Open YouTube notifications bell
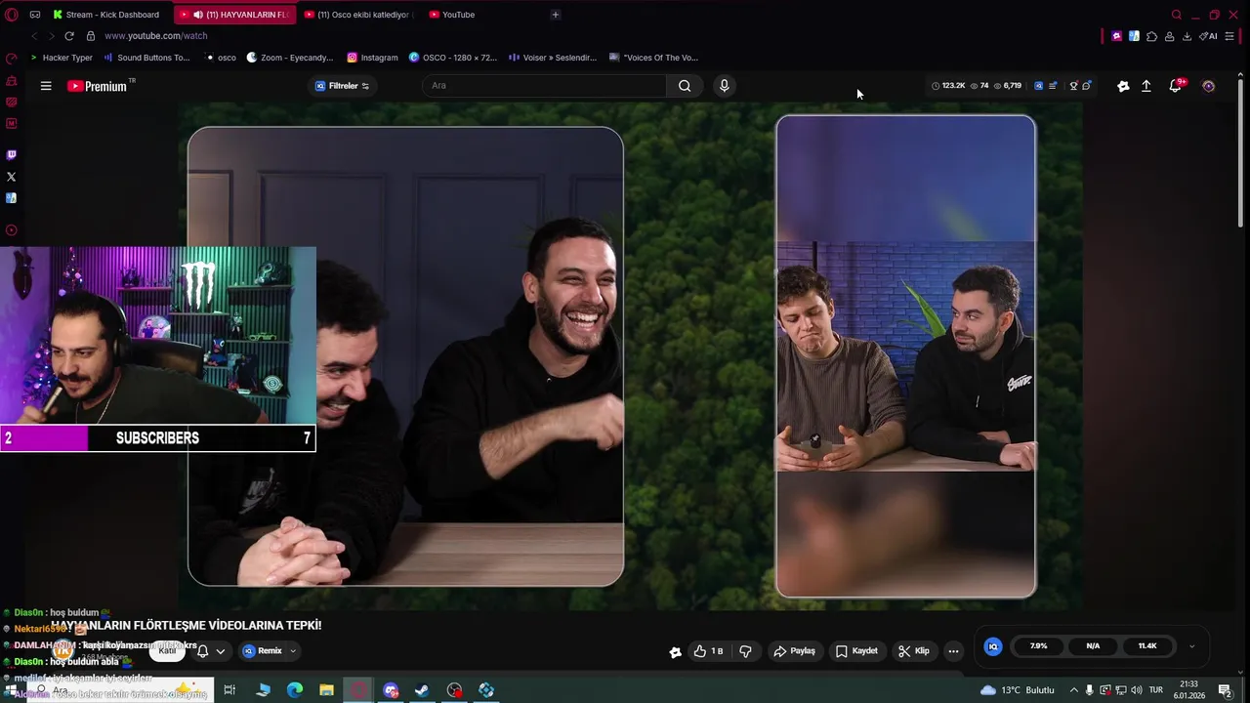1250x703 pixels. click(x=1176, y=86)
